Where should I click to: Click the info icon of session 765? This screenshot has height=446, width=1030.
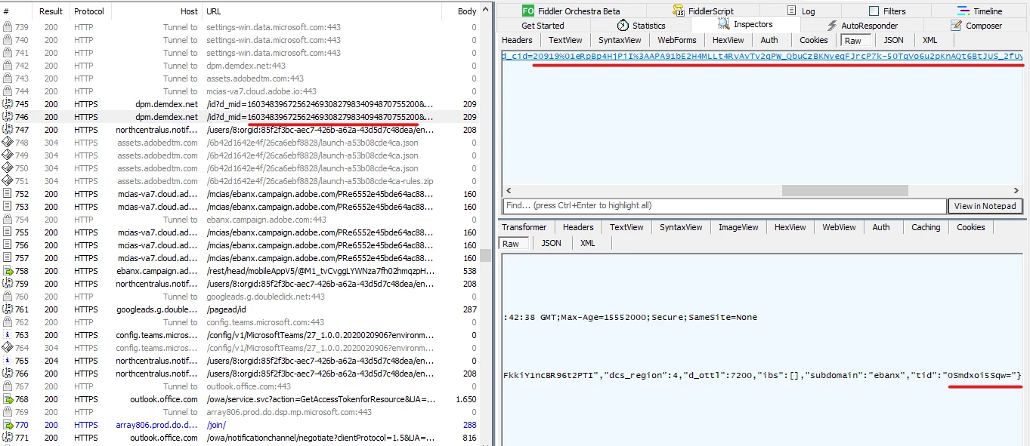point(8,361)
